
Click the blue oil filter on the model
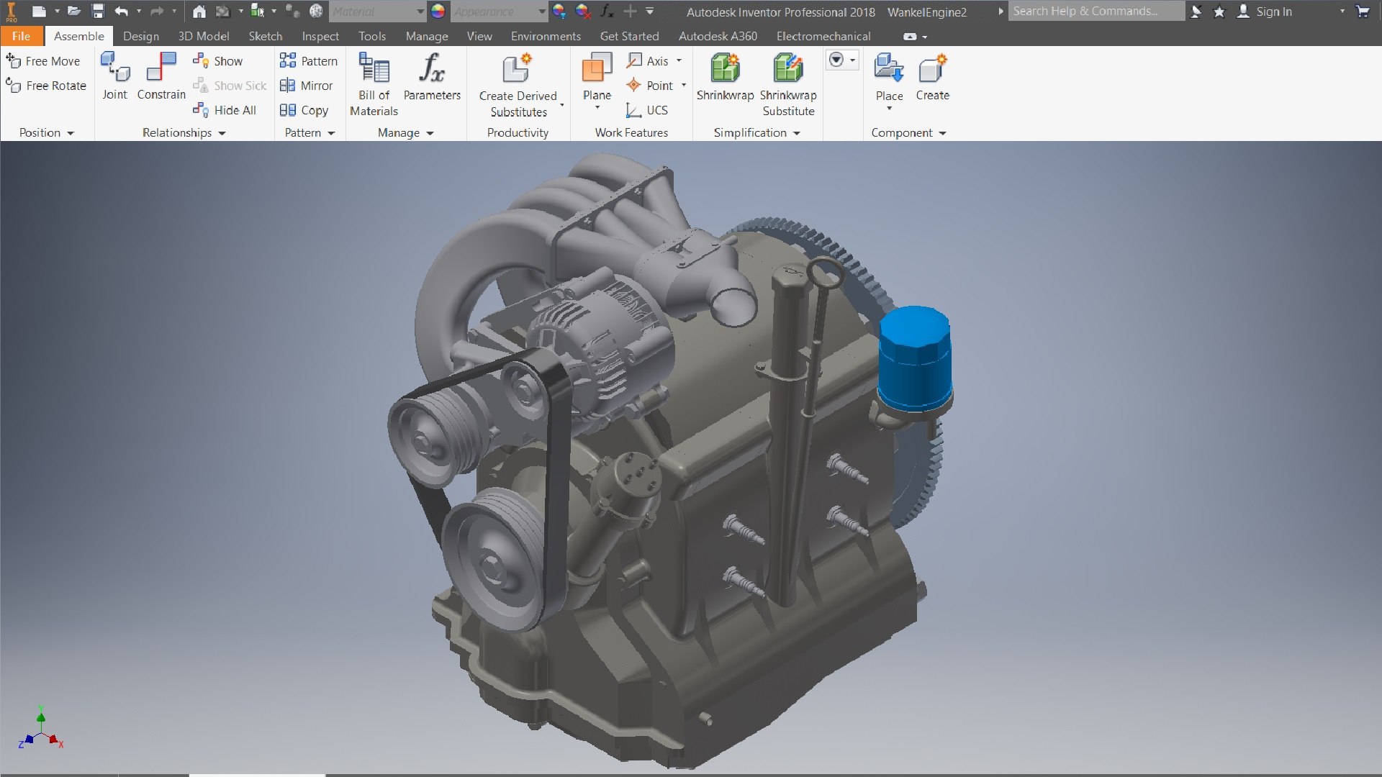(915, 359)
